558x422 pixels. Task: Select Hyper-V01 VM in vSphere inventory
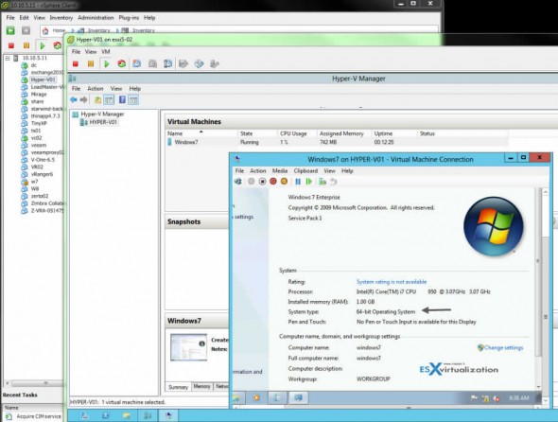[43, 79]
